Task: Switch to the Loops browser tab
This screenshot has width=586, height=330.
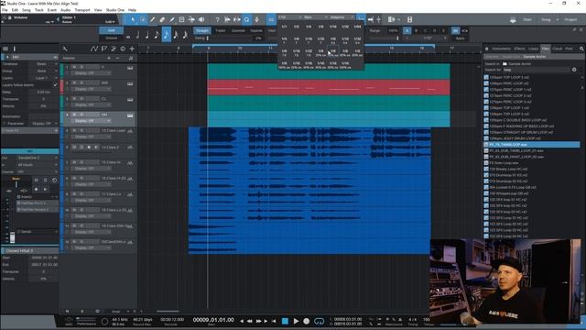Action: pos(533,49)
